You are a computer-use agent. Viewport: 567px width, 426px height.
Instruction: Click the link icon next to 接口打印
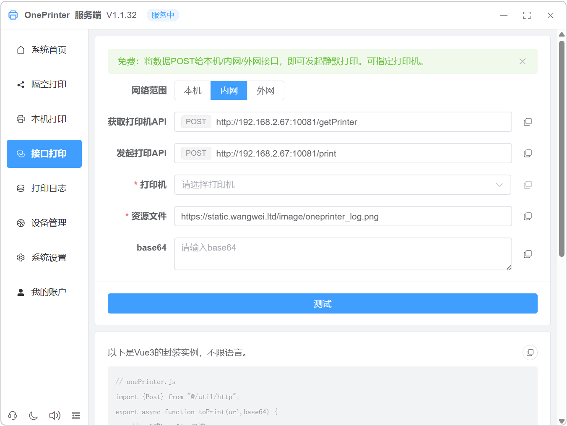click(x=21, y=154)
